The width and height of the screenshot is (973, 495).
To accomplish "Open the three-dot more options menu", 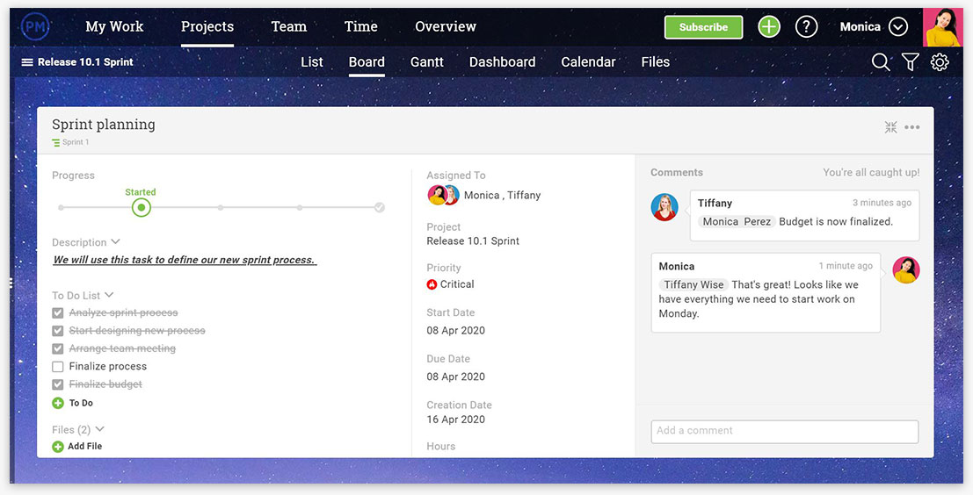I will (912, 127).
